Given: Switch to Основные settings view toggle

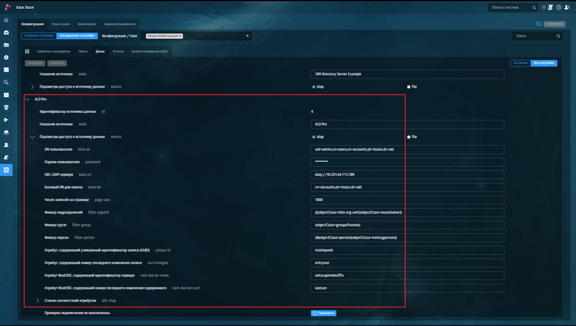Looking at the screenshot, I should [x=521, y=63].
